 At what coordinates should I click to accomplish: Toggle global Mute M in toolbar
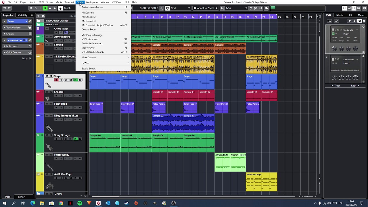[x=31, y=8]
